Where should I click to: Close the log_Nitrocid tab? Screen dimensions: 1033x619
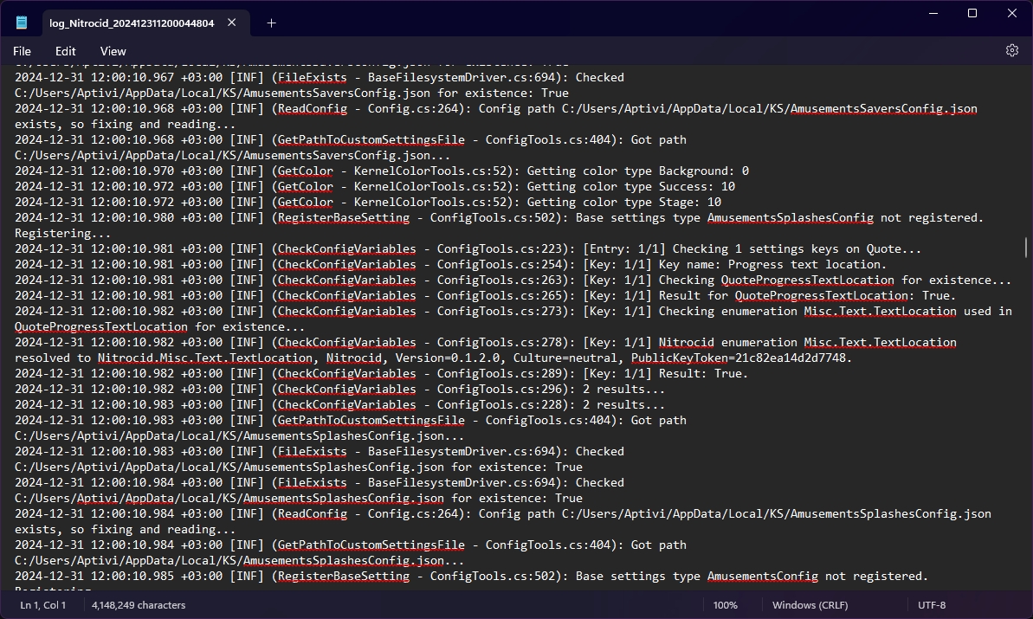coord(232,23)
